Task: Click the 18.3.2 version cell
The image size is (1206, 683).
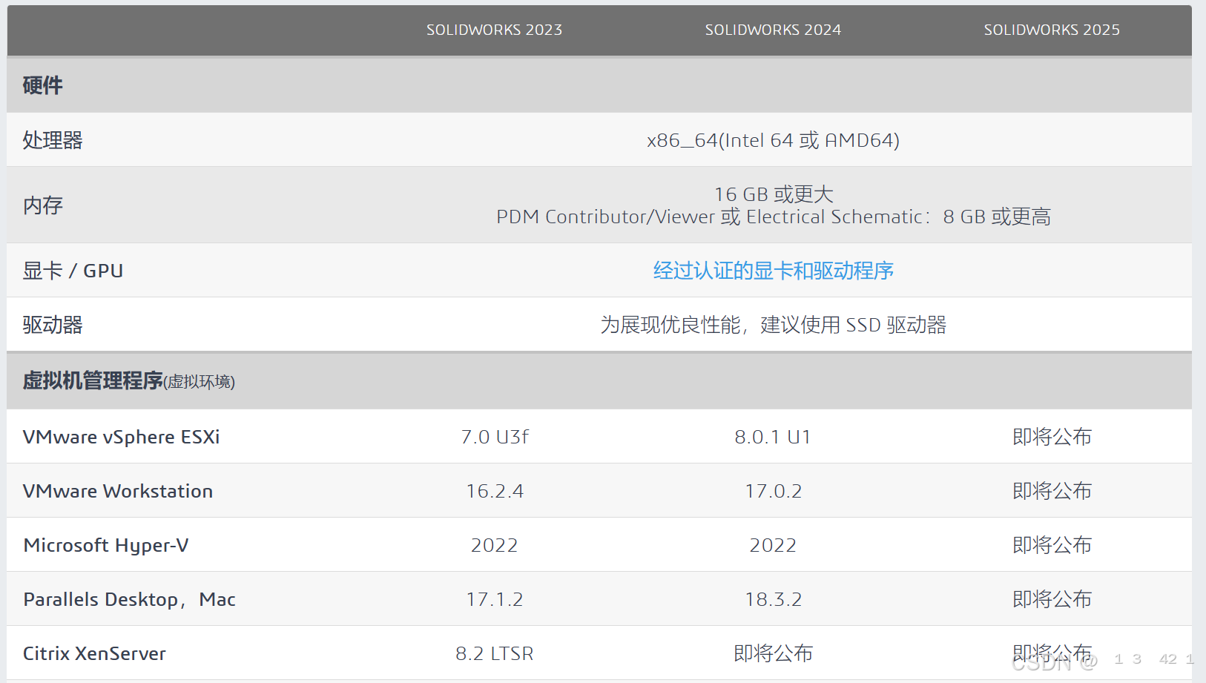Action: (x=773, y=599)
